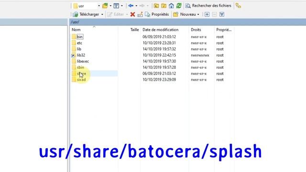The width and height of the screenshot is (306, 172).
Task: Select the etc folder
Action: pos(79,43)
